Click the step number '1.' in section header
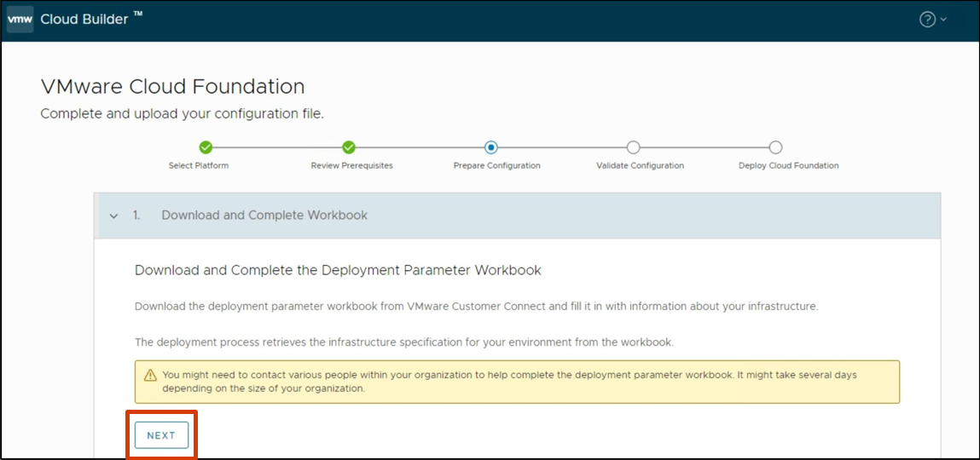980x460 pixels. tap(136, 216)
